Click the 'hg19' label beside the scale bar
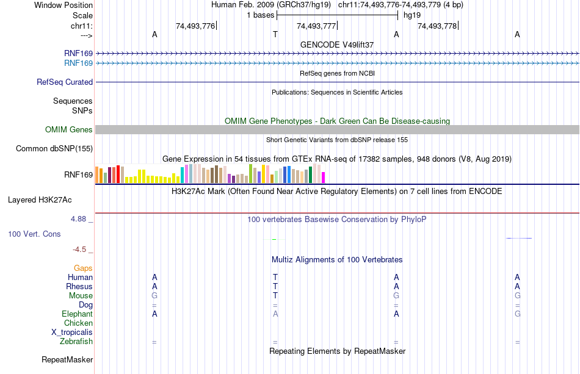Screen dimensions: 580x374 point(412,15)
